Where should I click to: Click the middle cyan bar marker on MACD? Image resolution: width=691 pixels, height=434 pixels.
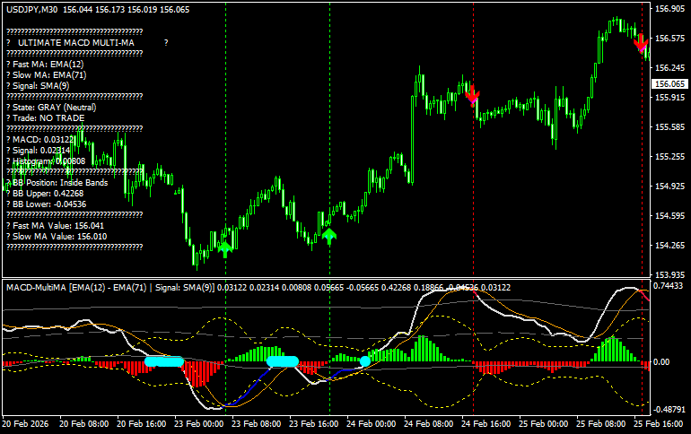283,360
